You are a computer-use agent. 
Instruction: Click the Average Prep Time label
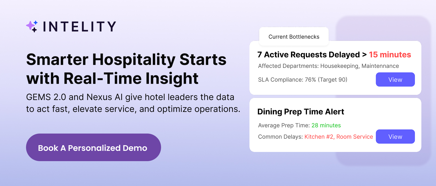click(284, 125)
